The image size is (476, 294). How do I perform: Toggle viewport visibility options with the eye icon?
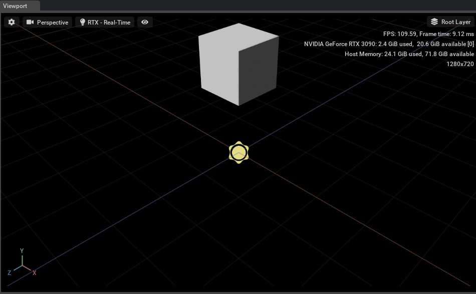pyautogui.click(x=145, y=22)
